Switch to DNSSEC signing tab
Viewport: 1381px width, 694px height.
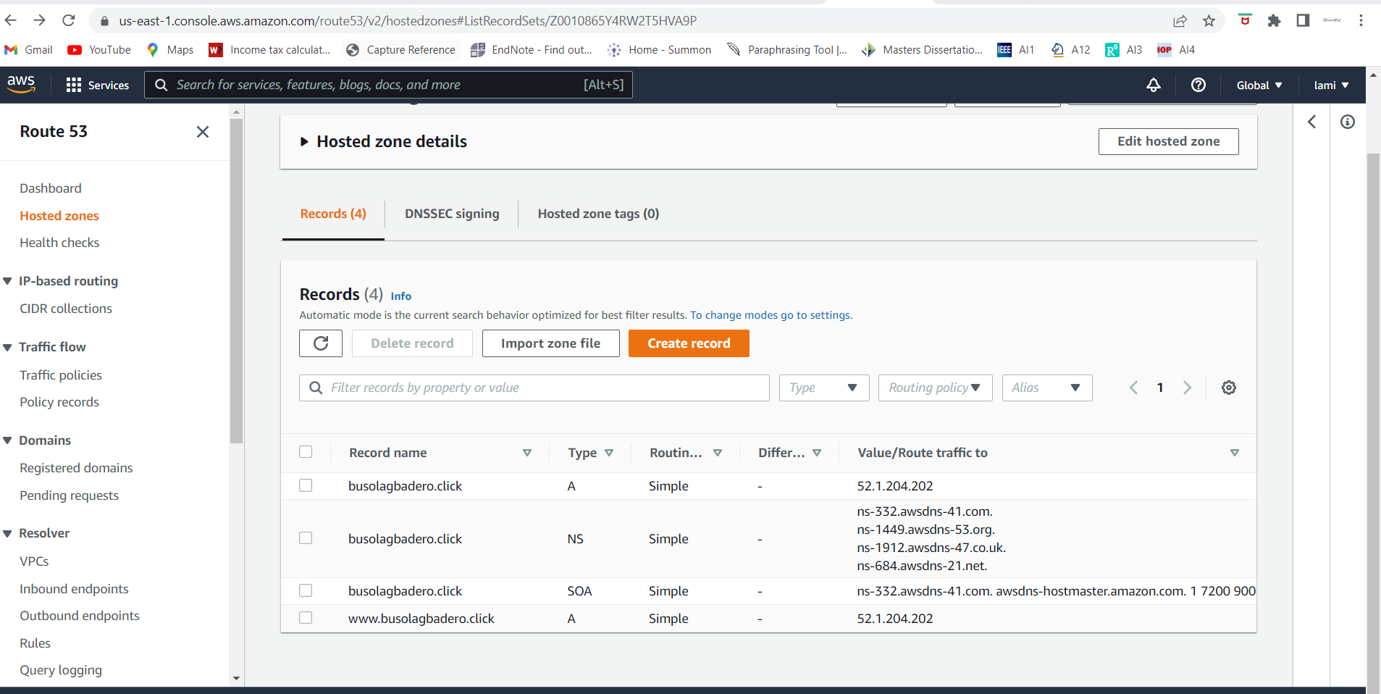click(x=451, y=213)
